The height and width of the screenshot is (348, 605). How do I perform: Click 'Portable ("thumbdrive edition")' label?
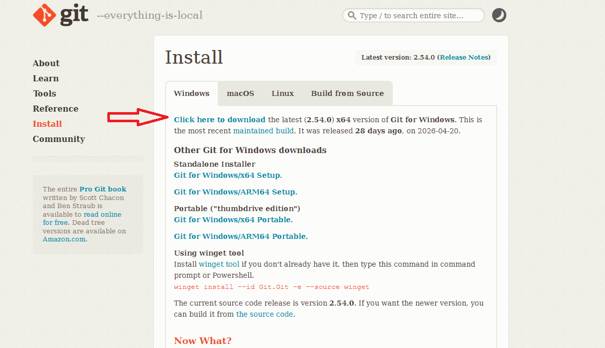(x=237, y=209)
